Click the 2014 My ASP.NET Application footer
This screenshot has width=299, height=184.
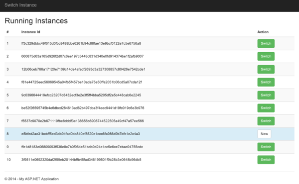[32, 179]
